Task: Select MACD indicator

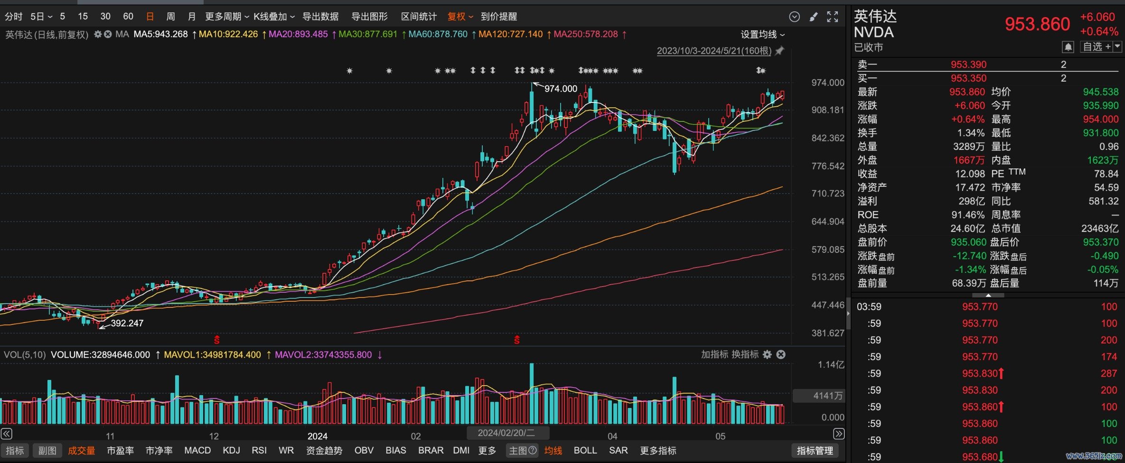Action: click(x=197, y=451)
